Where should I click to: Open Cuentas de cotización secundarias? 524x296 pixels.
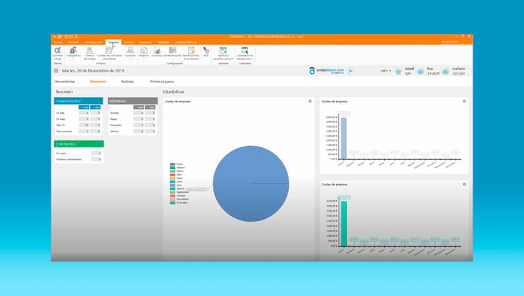[x=109, y=53]
